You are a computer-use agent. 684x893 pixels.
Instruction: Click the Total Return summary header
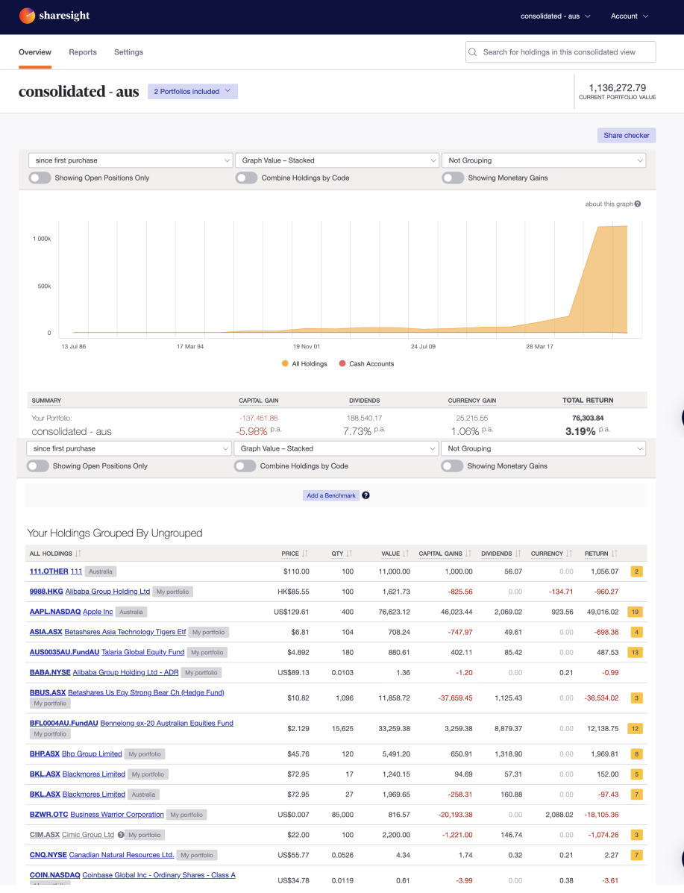[x=588, y=401]
